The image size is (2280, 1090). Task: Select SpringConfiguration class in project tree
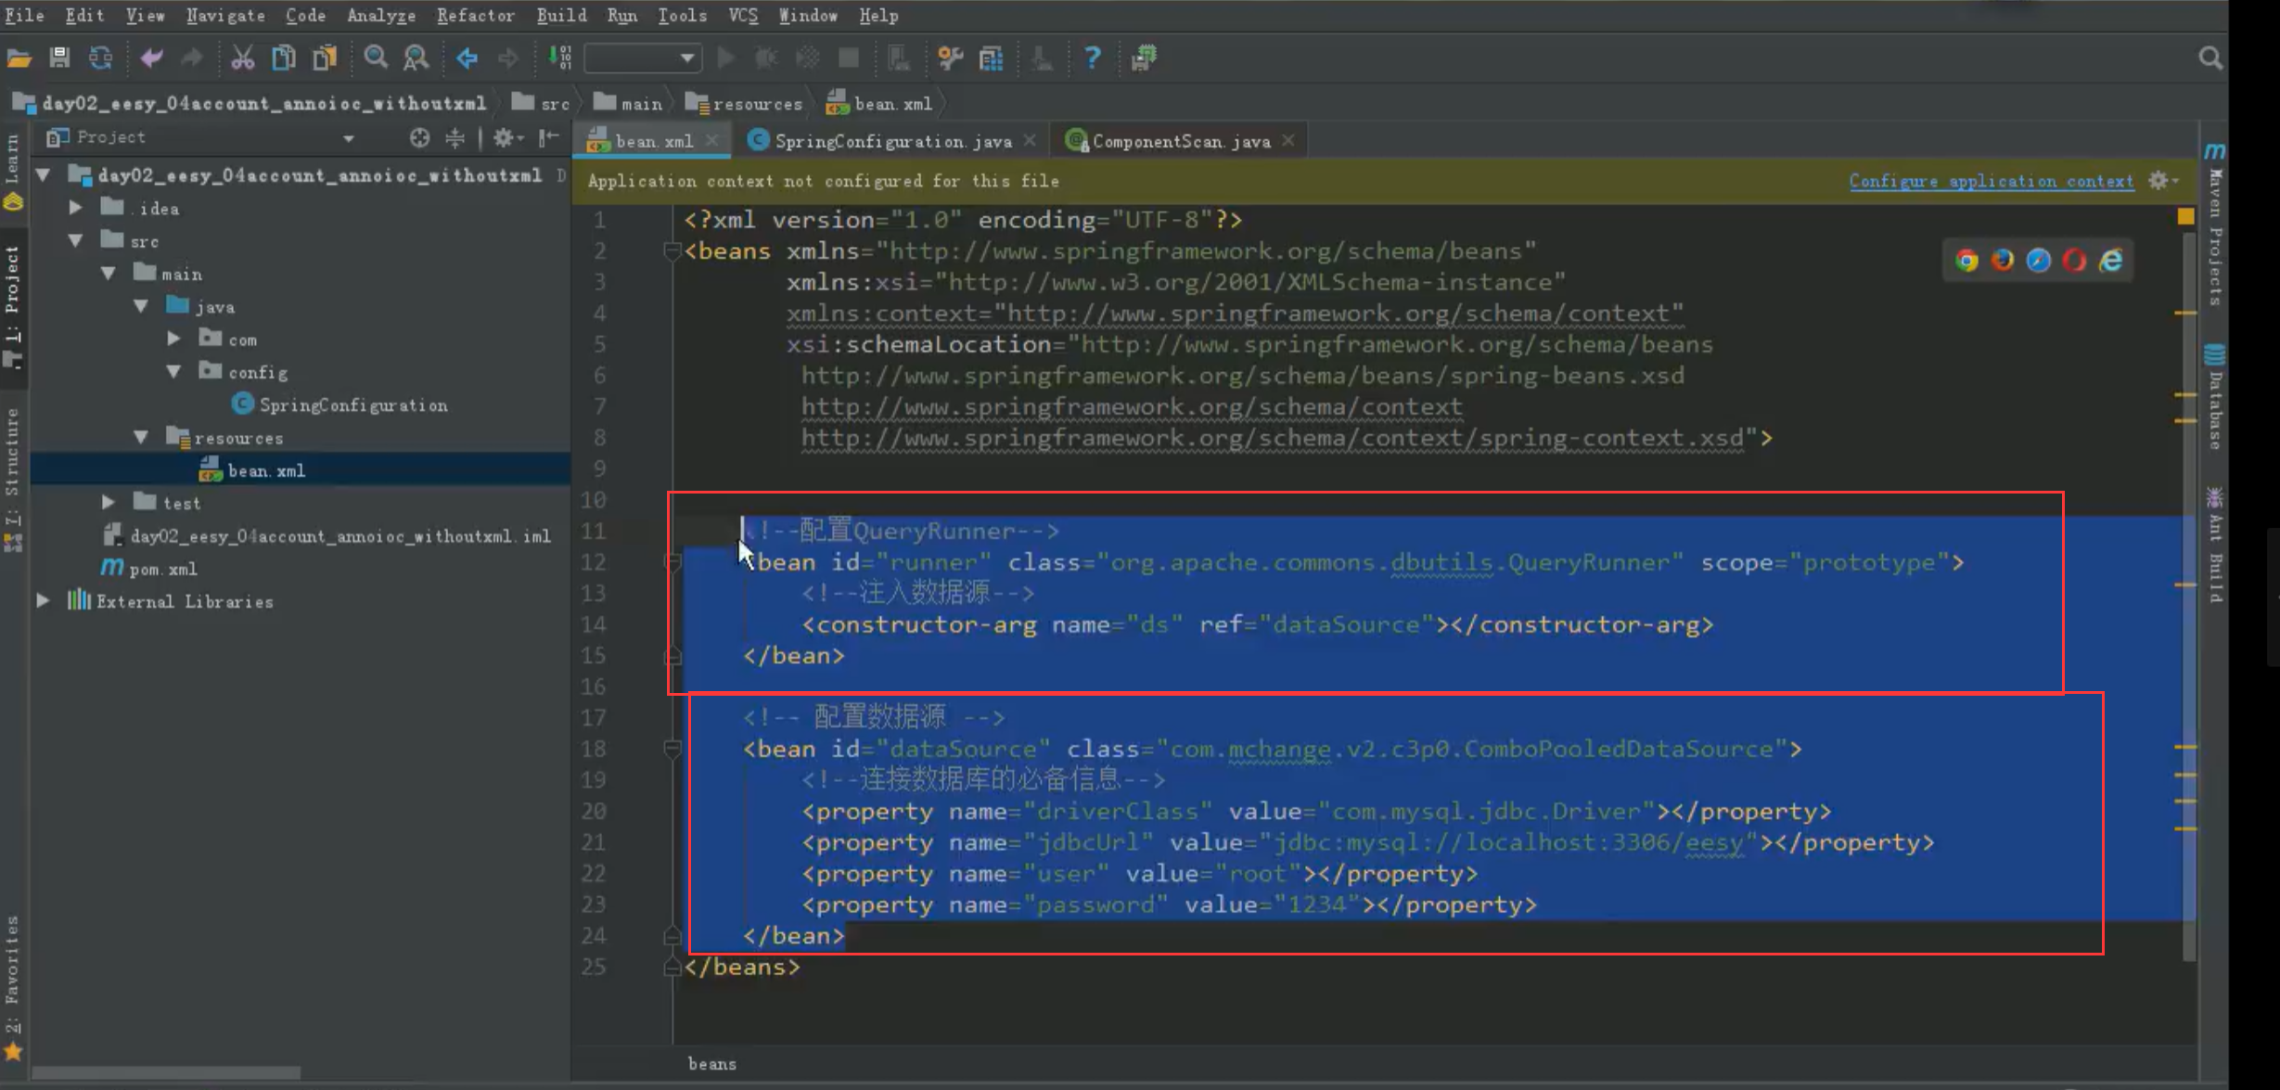352,405
